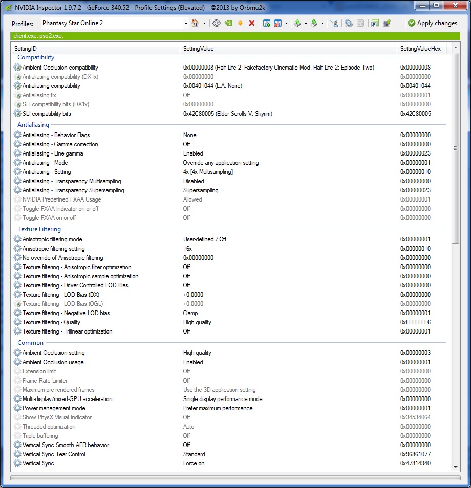Click the remove application from profile icon
471x488 pixels.
tap(278, 23)
